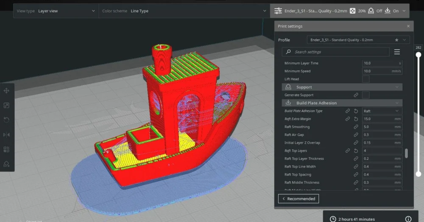Image resolution: width=424 pixels, height=222 pixels.
Task: Open Per Model Settings tool
Action: pyautogui.click(x=6, y=150)
